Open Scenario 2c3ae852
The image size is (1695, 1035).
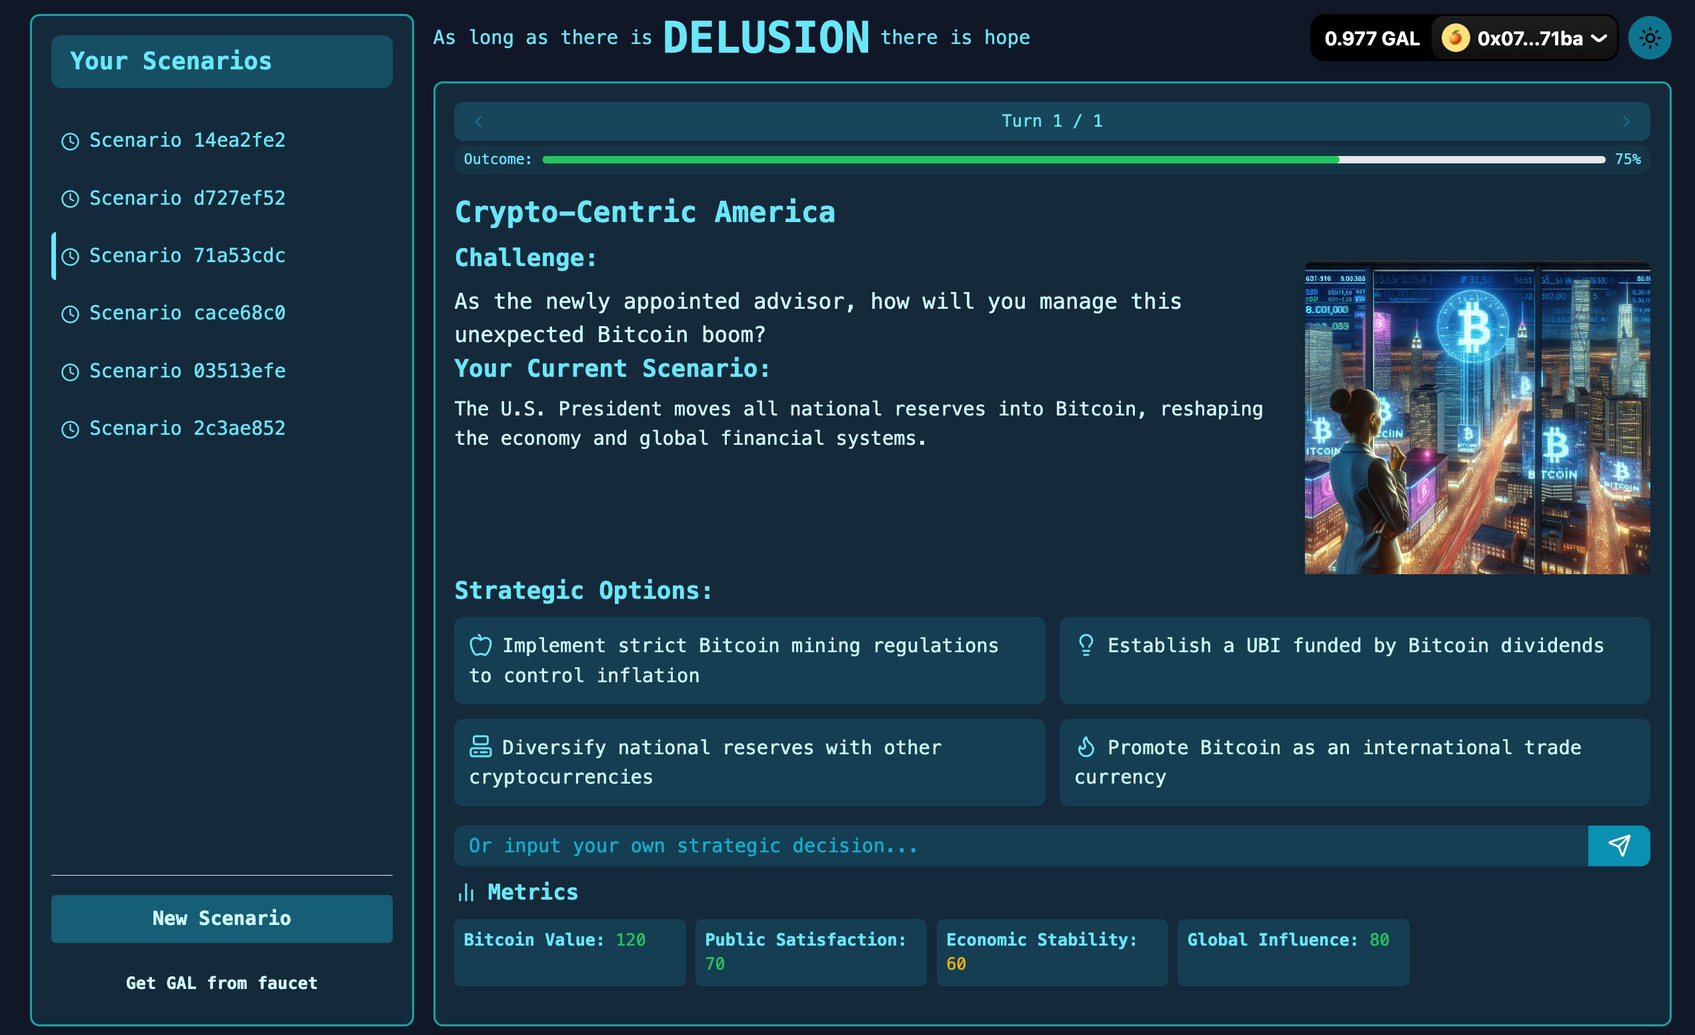point(221,429)
